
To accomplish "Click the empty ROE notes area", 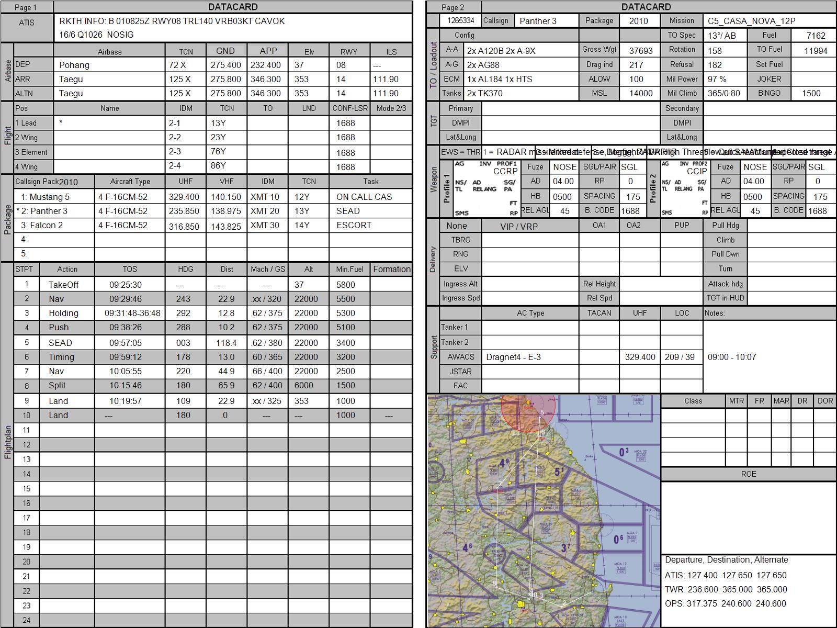I will pos(748,517).
